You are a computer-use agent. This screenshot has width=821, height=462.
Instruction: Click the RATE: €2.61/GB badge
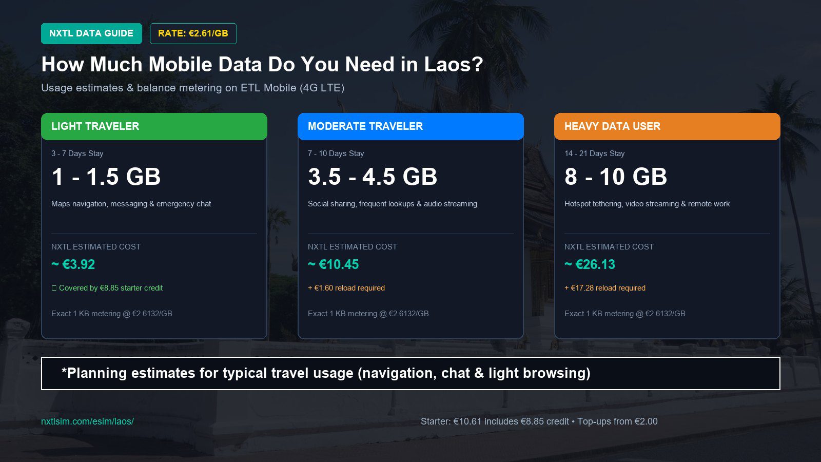pos(193,33)
